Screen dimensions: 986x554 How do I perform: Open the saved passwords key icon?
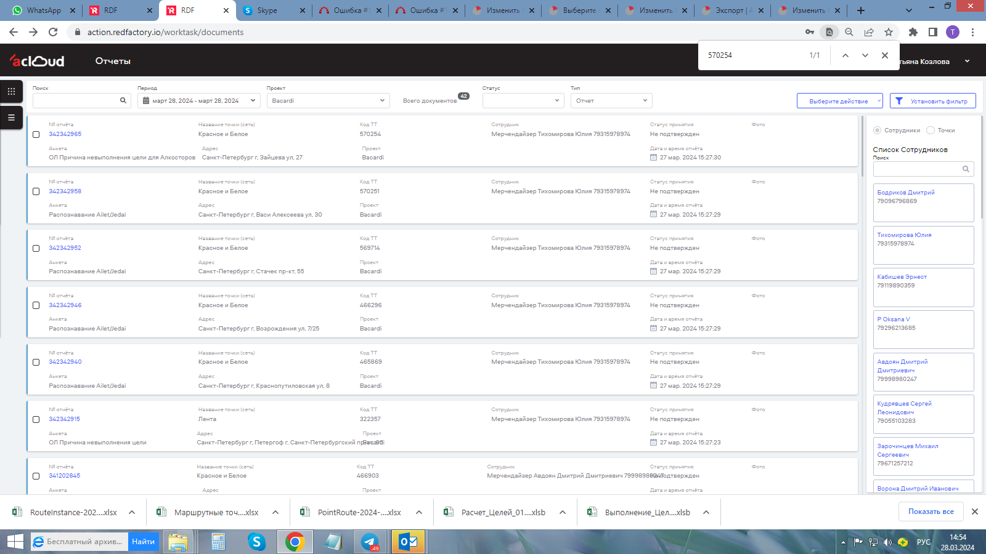pos(810,32)
